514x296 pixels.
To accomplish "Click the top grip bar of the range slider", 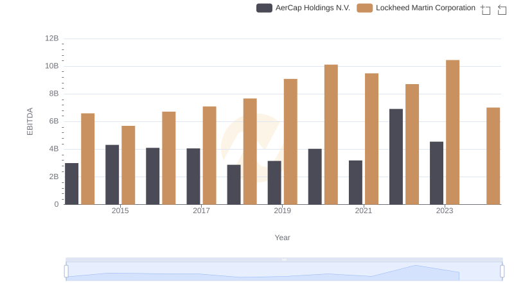I will point(284,259).
